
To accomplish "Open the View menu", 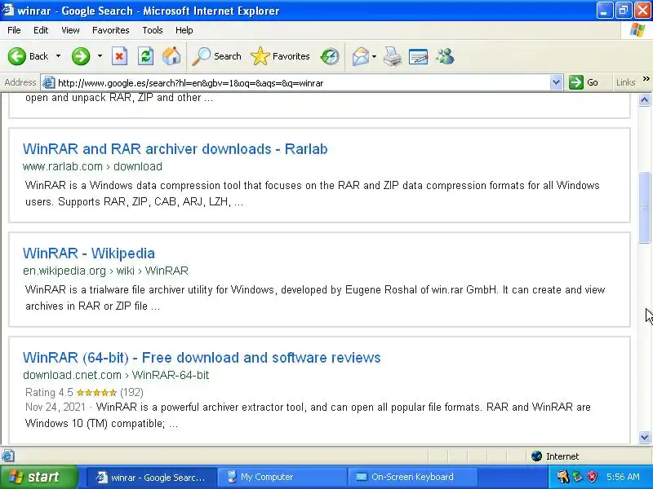I will tap(70, 30).
